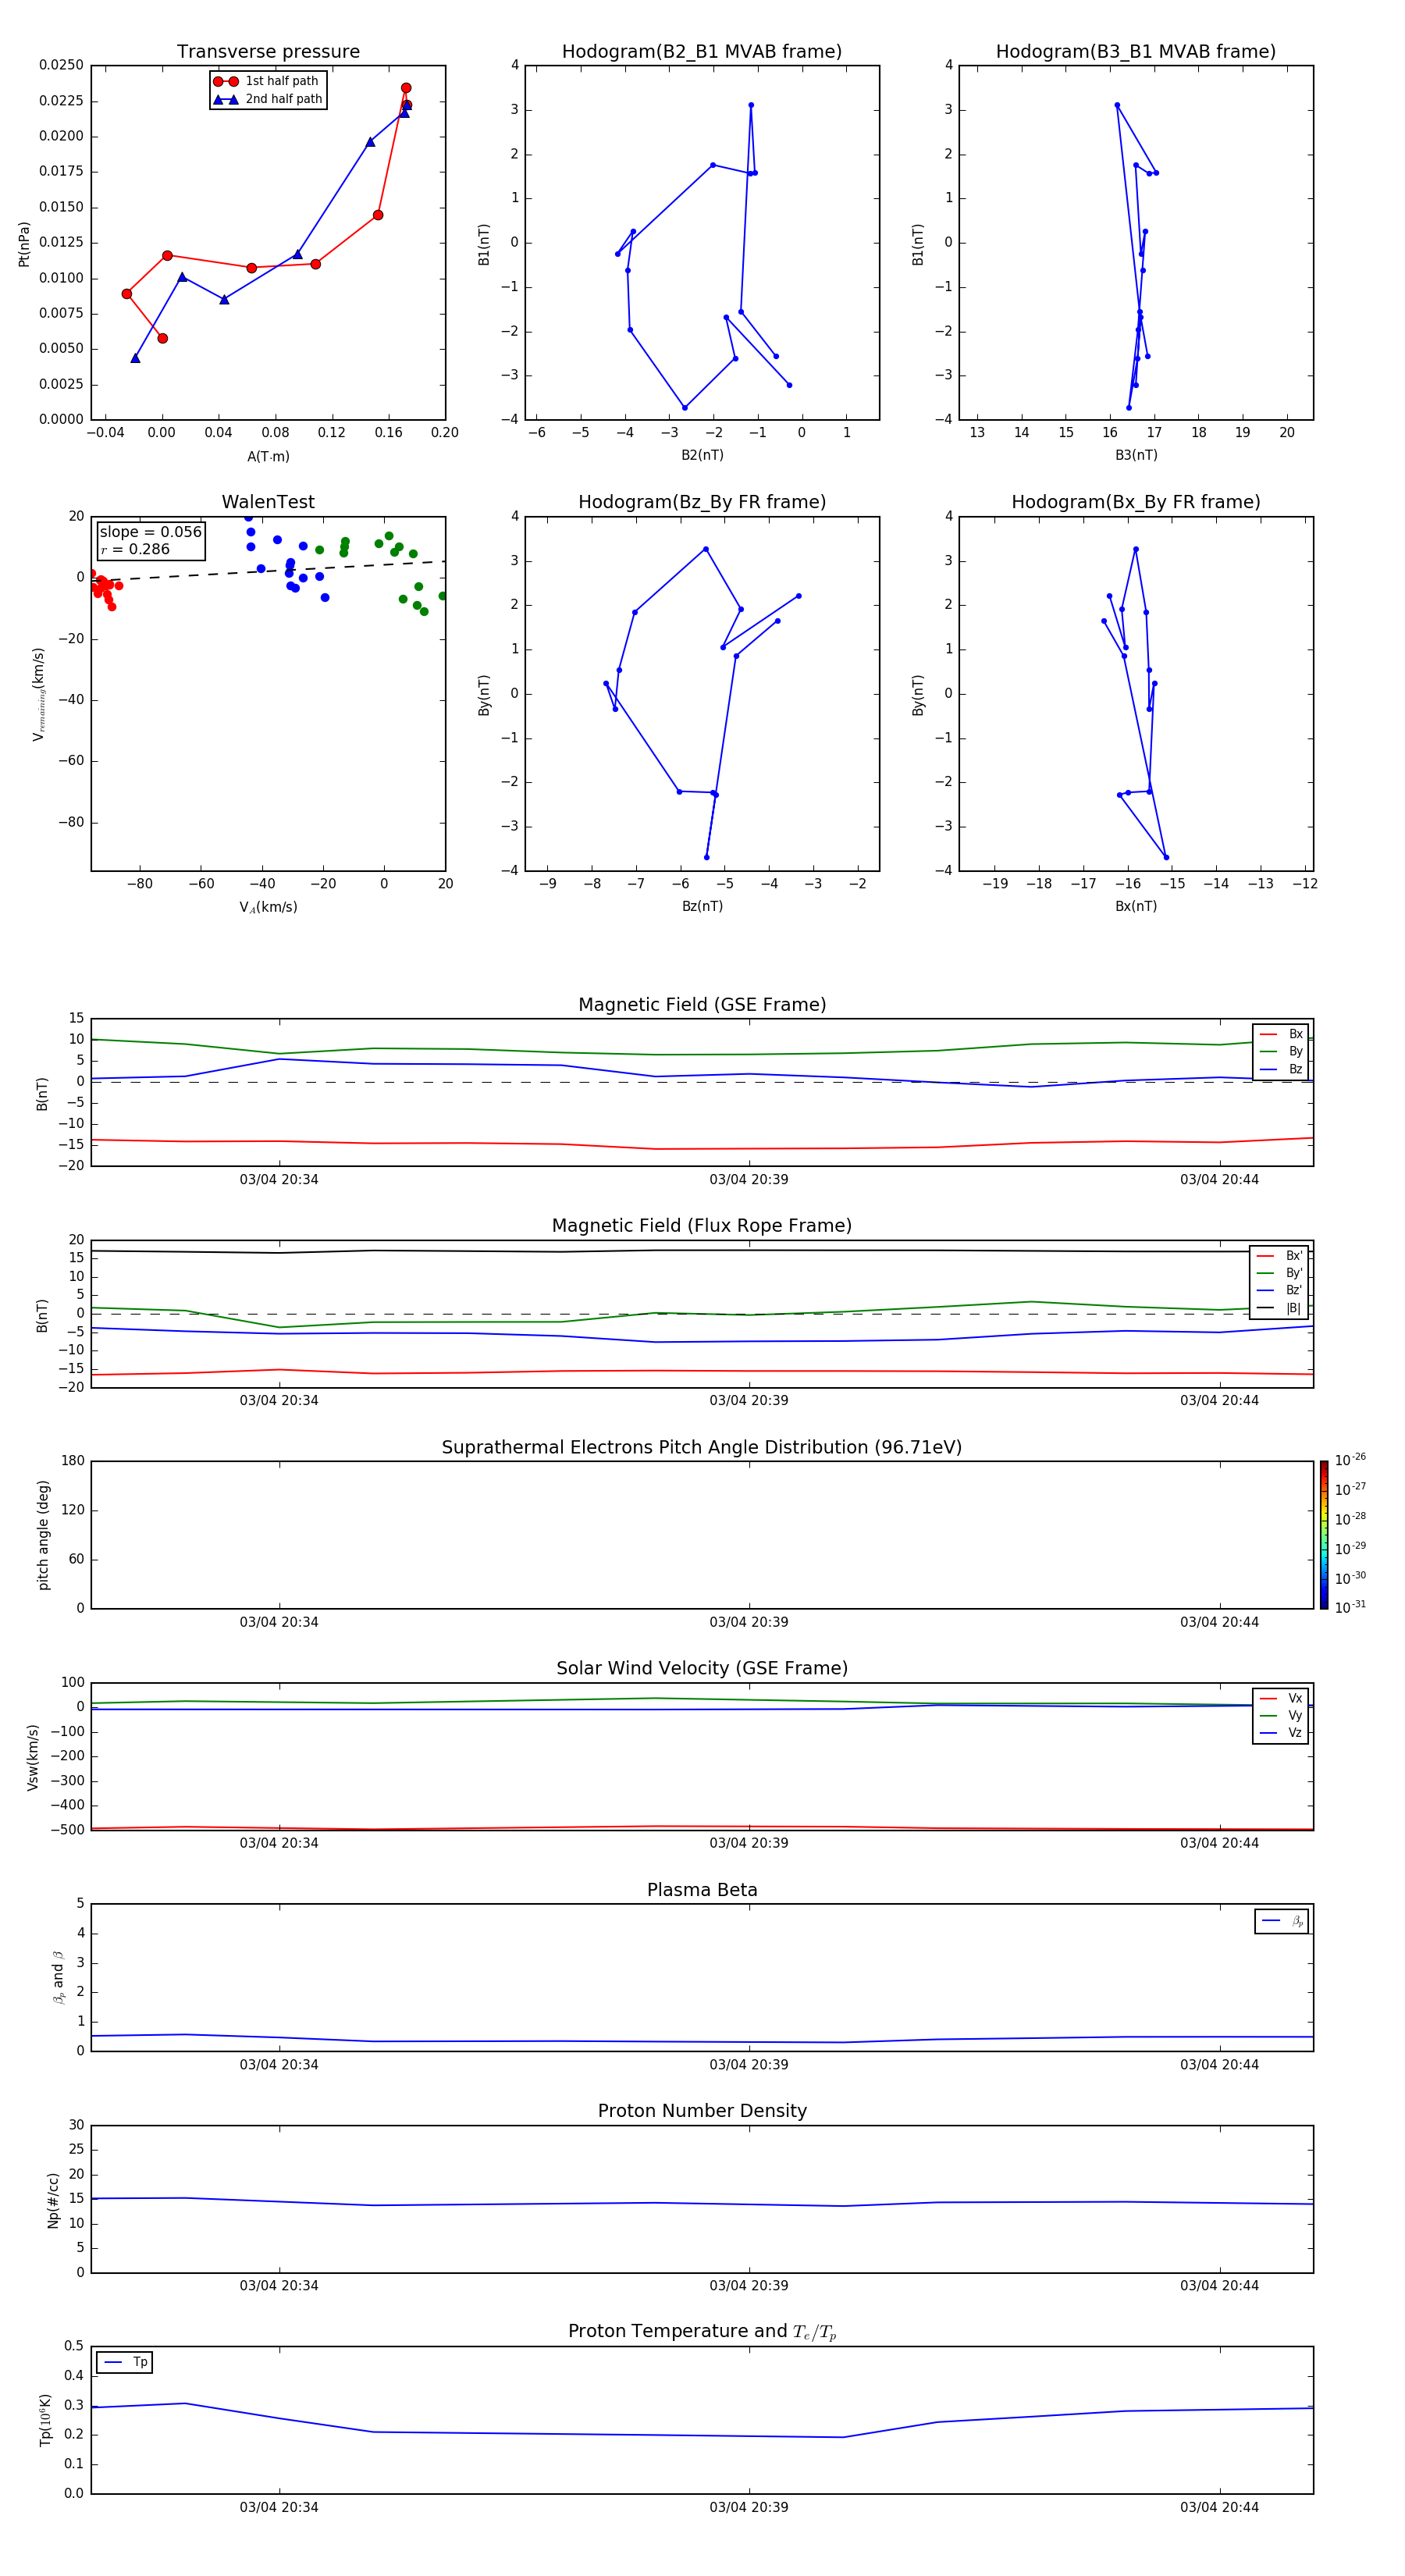Click 'Hodogram(B3_B1 MVAB frame)' title

point(1136,52)
